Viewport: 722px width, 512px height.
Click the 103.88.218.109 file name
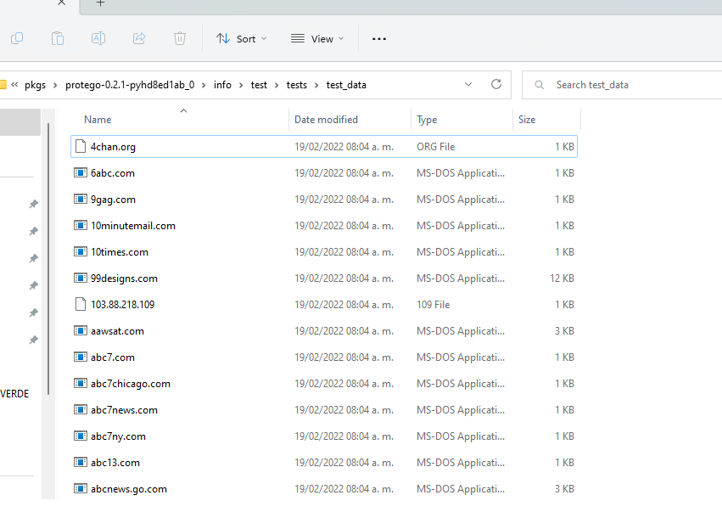click(x=122, y=305)
